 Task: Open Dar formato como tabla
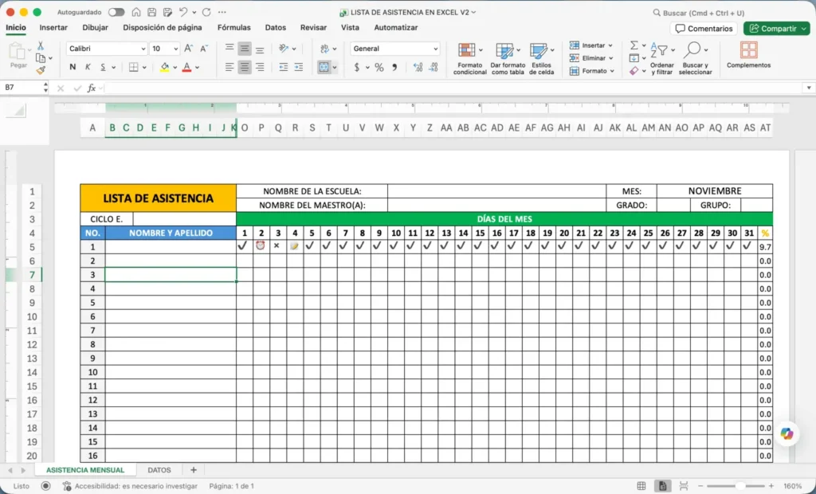click(508, 59)
